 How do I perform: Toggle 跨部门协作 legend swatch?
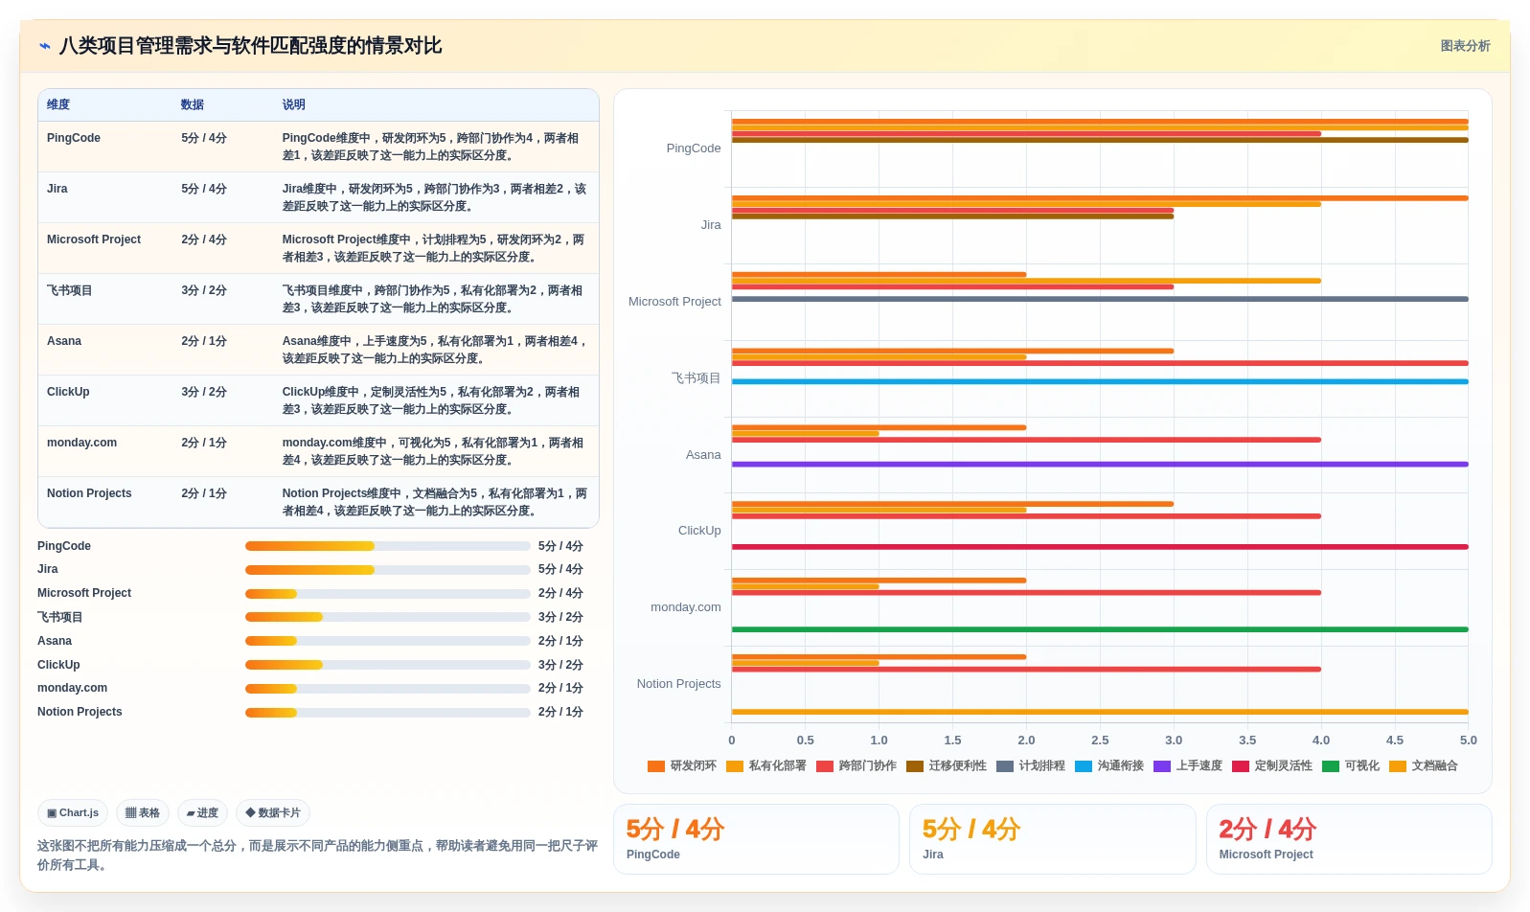[x=825, y=766]
